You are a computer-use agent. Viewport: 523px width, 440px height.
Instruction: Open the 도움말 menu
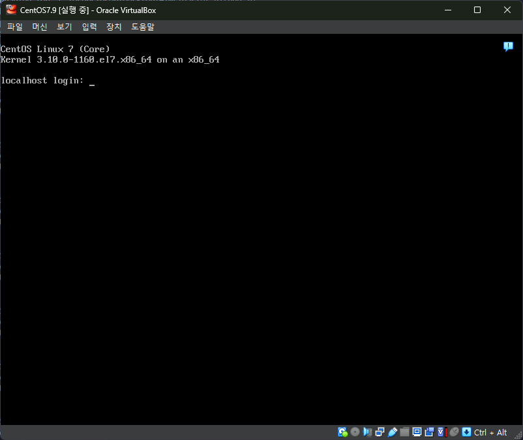point(143,27)
